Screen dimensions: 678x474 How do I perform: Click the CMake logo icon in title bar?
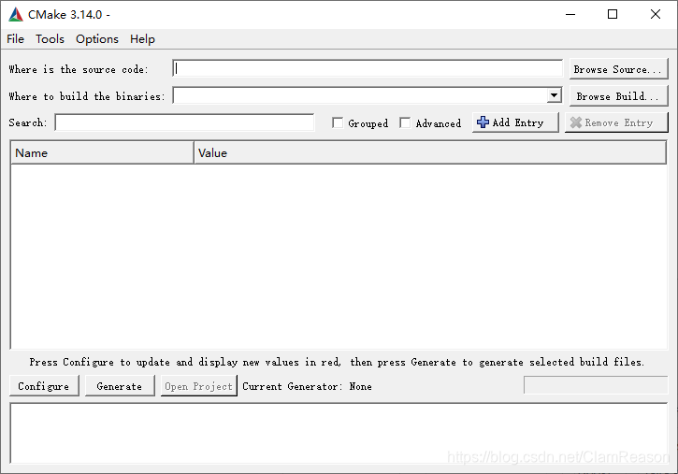pos(16,14)
